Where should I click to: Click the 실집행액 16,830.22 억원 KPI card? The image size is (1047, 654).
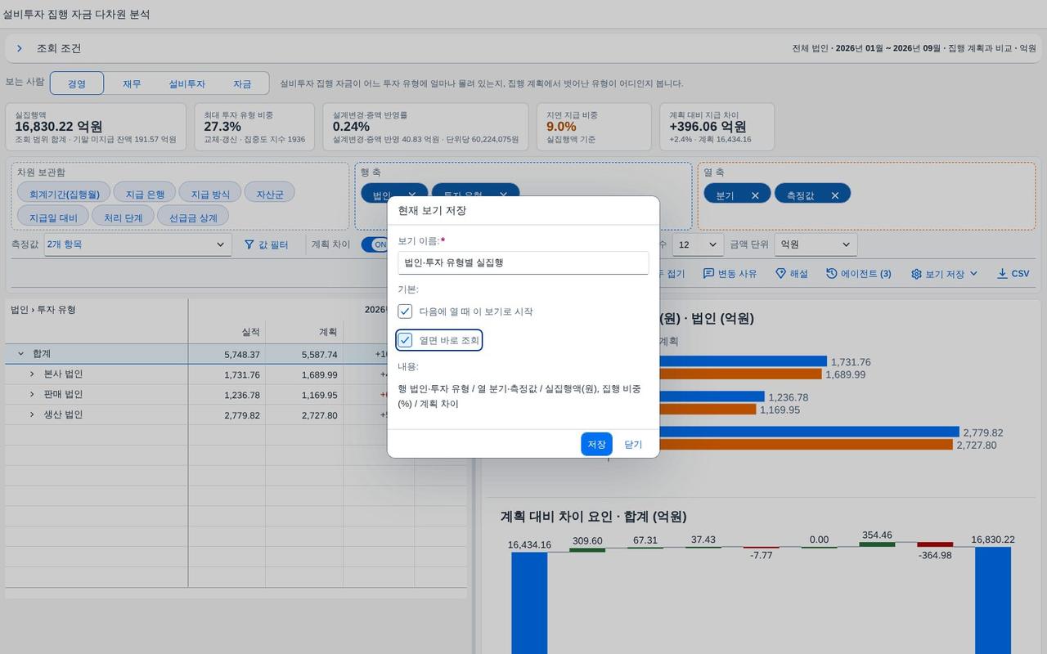(96, 127)
